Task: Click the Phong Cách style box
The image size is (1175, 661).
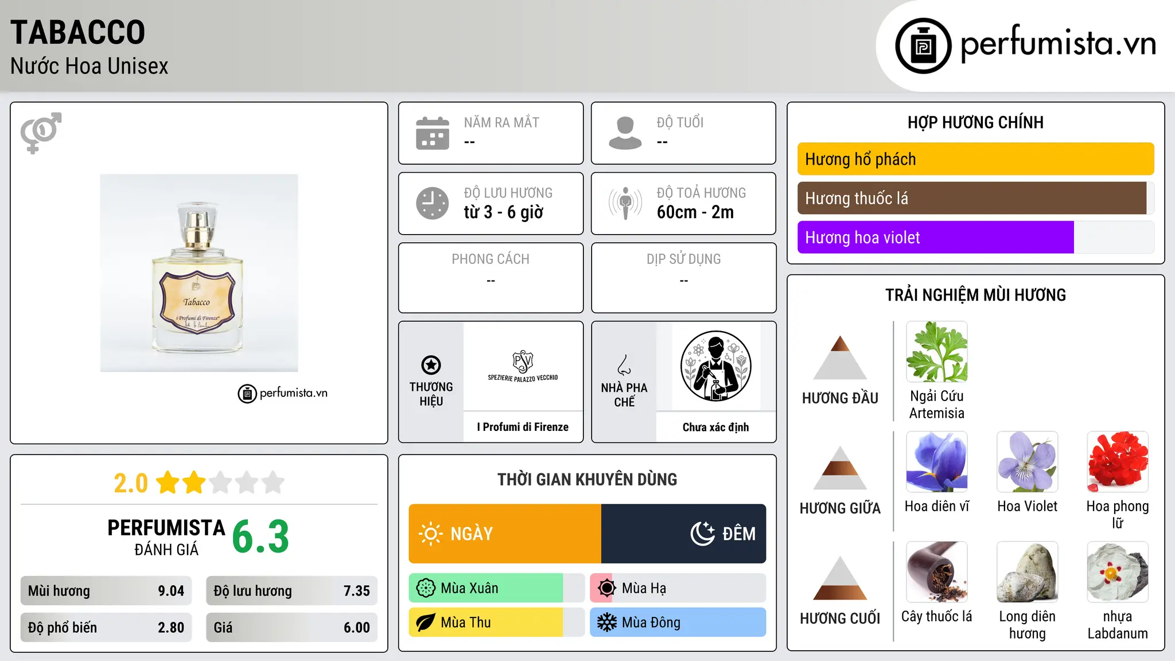Action: pos(491,278)
